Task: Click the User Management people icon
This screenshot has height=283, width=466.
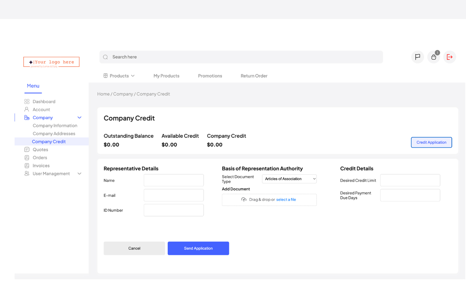Action: point(27,173)
